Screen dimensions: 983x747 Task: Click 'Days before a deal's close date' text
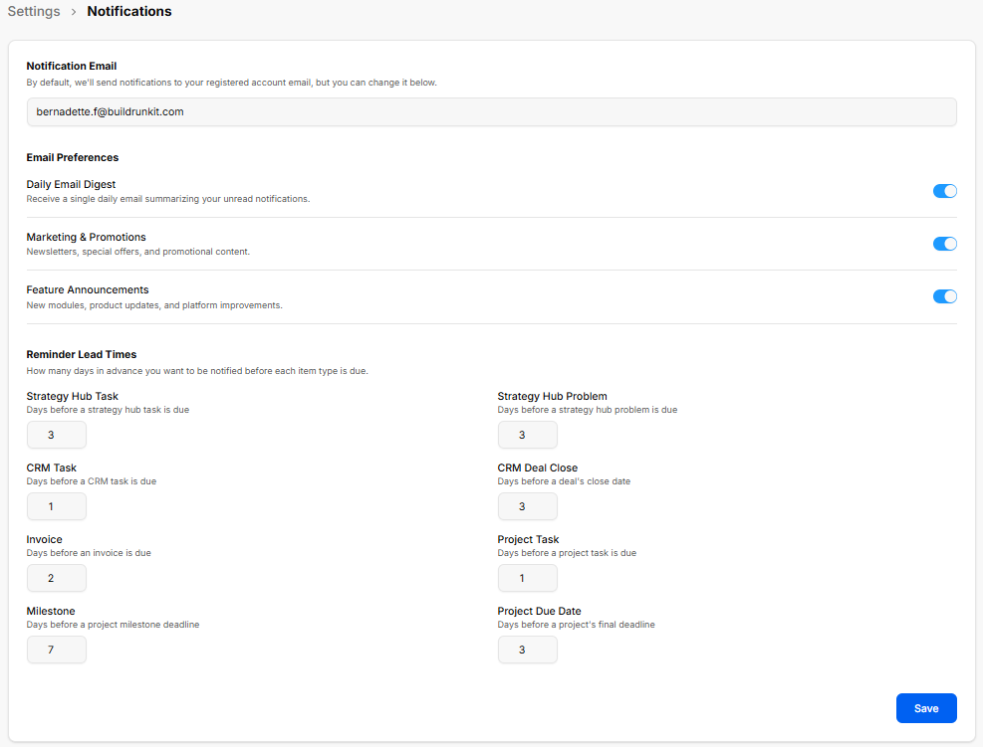coord(564,480)
